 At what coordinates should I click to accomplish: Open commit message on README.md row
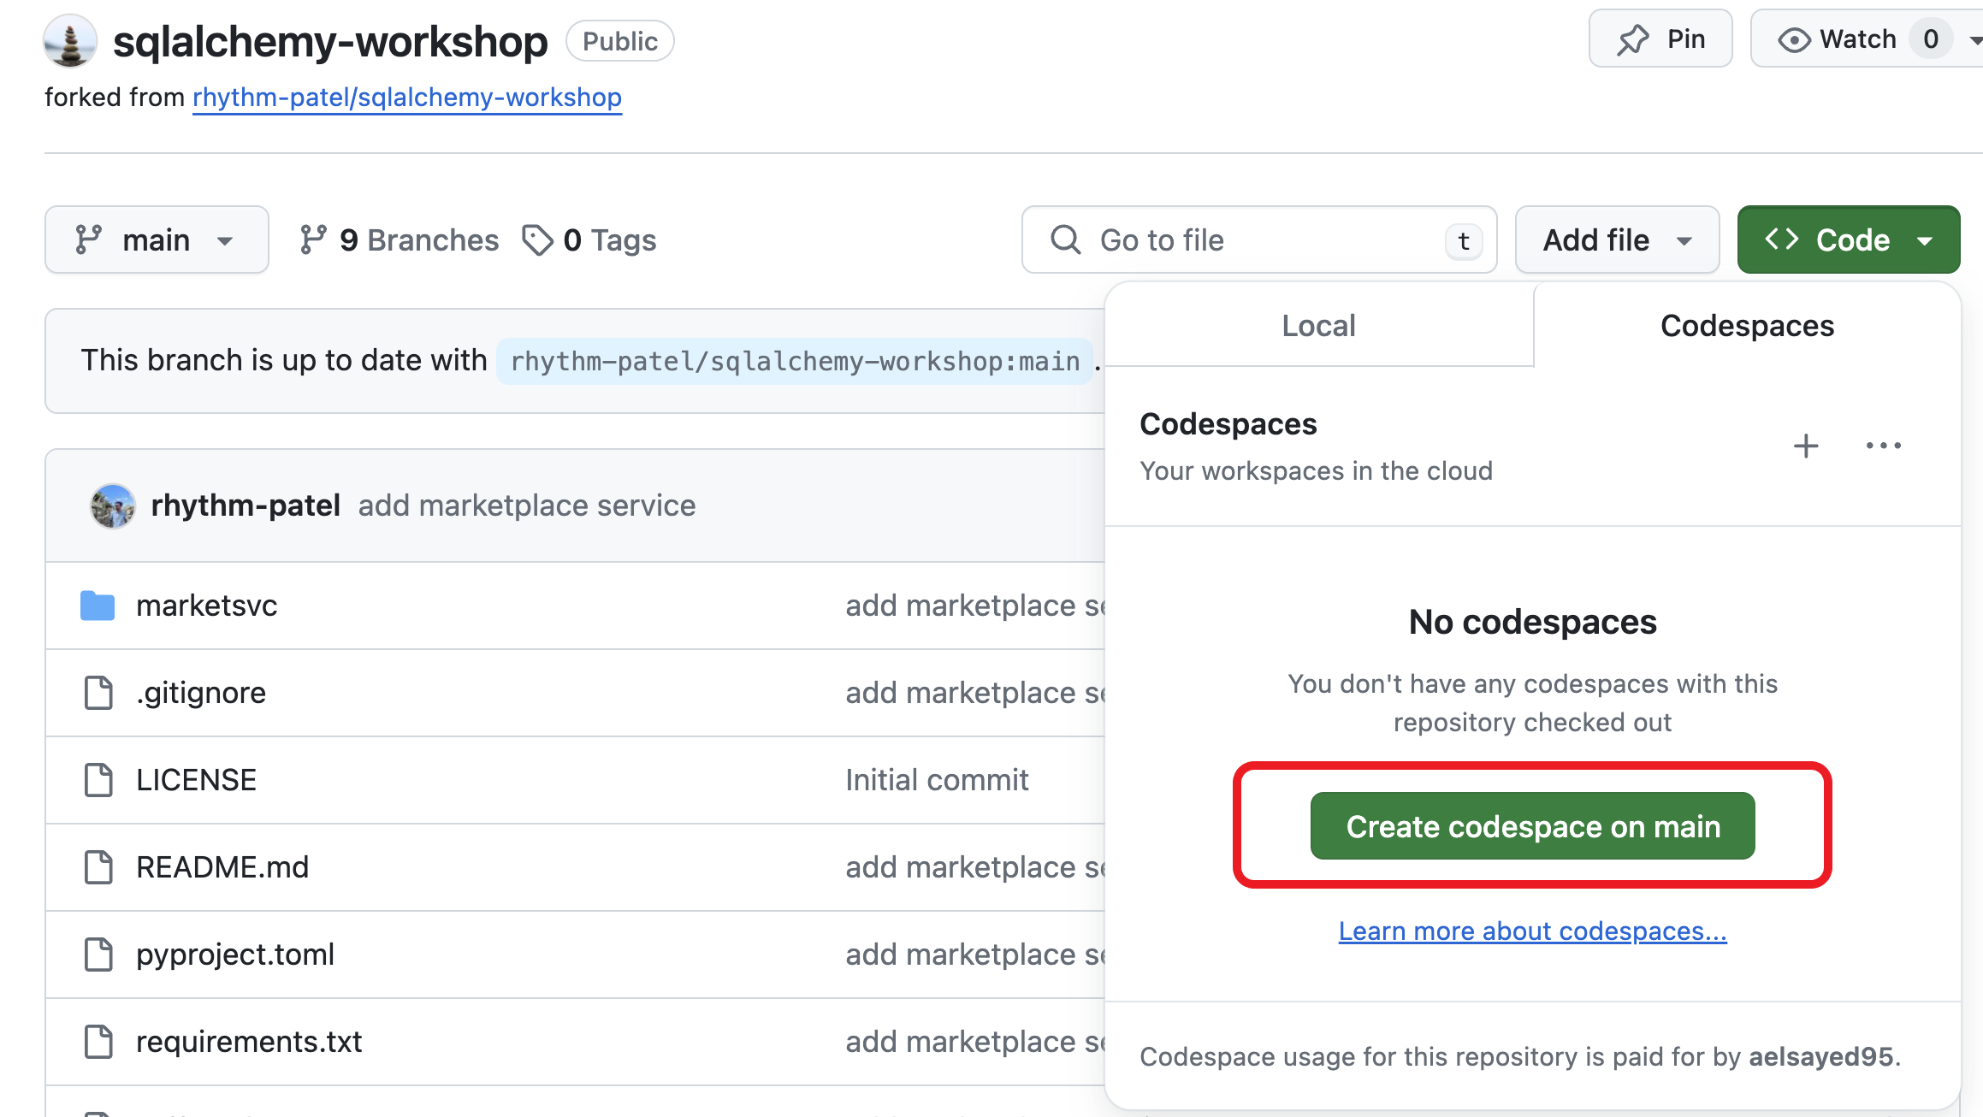[975, 867]
